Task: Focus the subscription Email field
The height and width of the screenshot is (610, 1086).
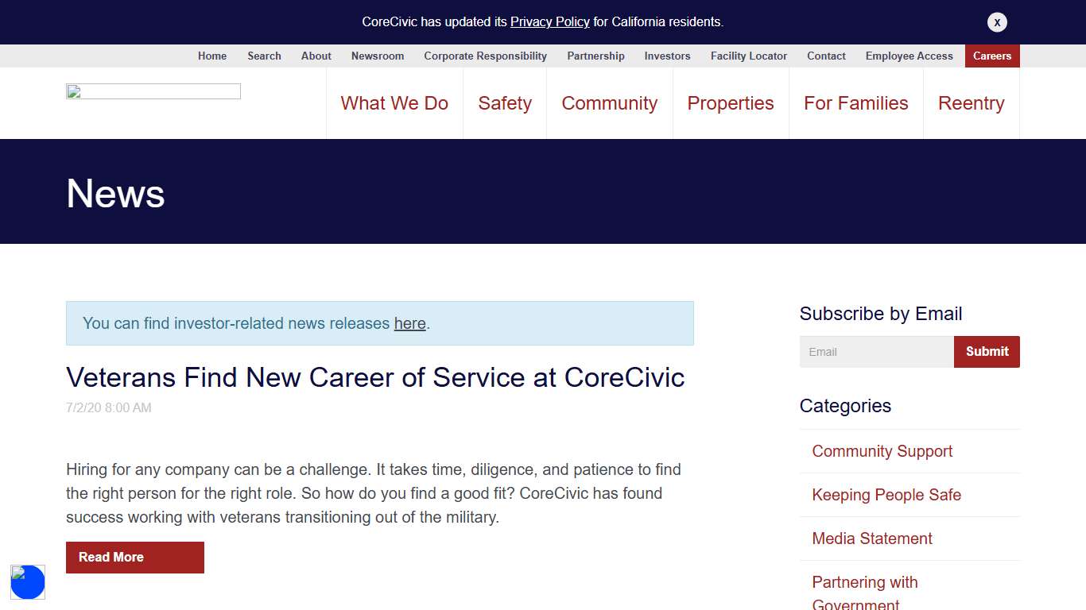Action: (876, 352)
